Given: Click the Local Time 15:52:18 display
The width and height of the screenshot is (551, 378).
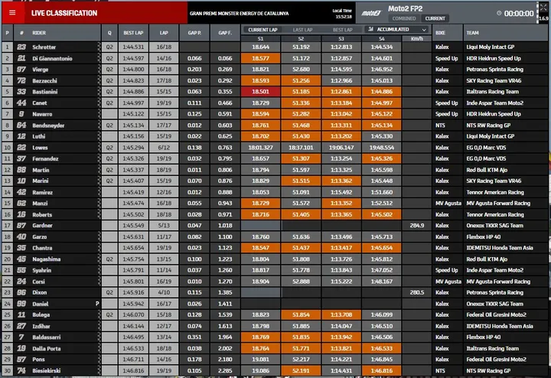Looking at the screenshot, I should [342, 13].
